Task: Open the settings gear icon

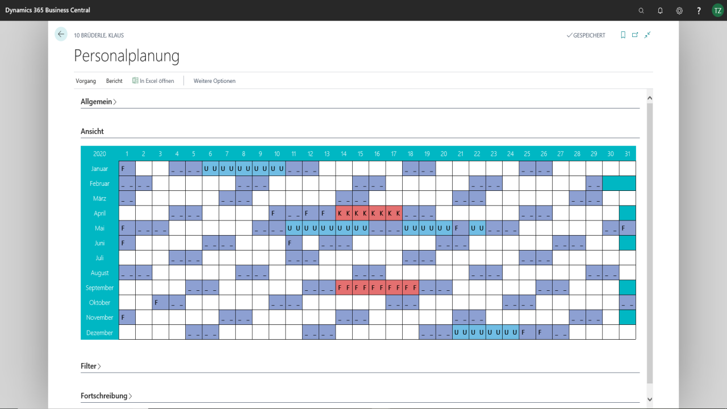Action: (679, 10)
